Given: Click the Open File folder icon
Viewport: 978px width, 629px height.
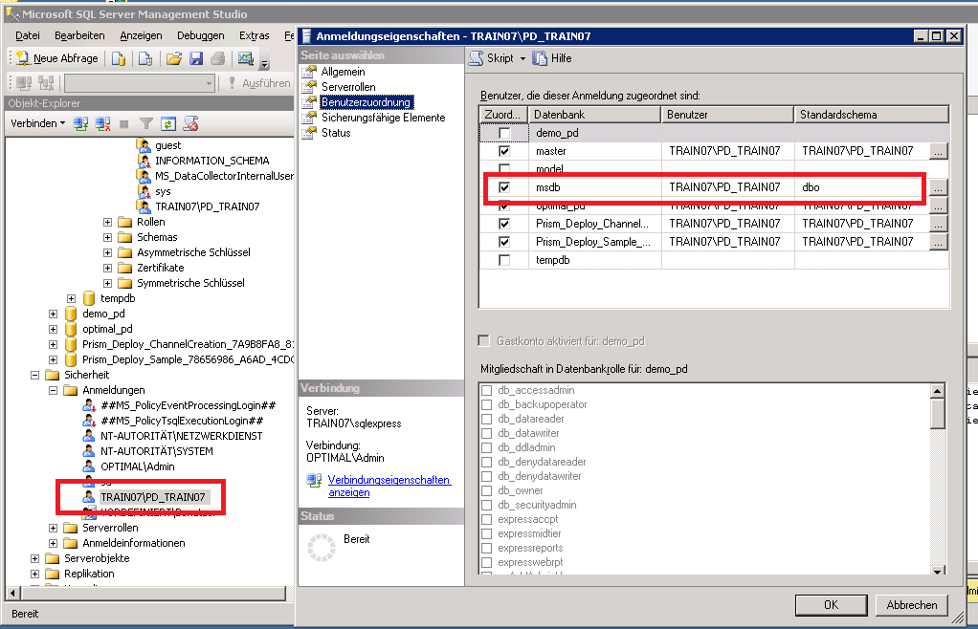Looking at the screenshot, I should coord(174,58).
